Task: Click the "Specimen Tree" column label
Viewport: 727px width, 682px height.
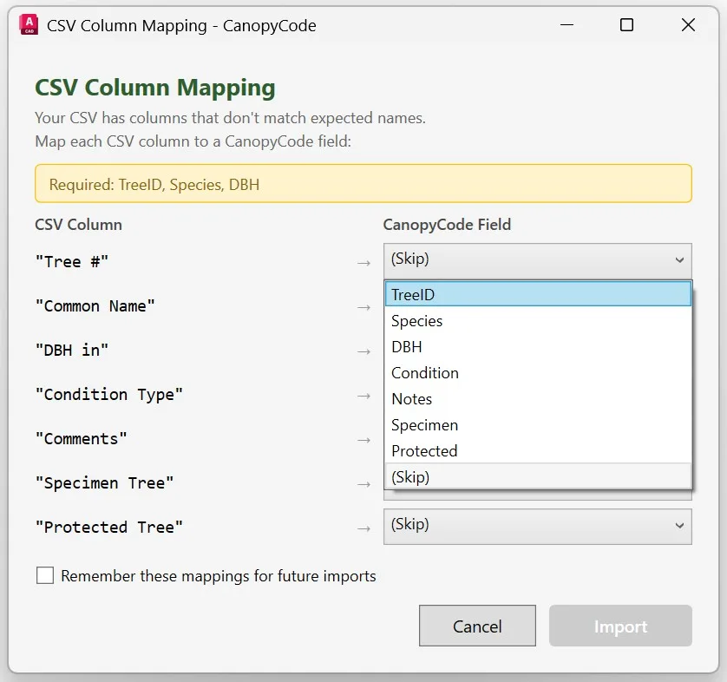Action: point(104,483)
